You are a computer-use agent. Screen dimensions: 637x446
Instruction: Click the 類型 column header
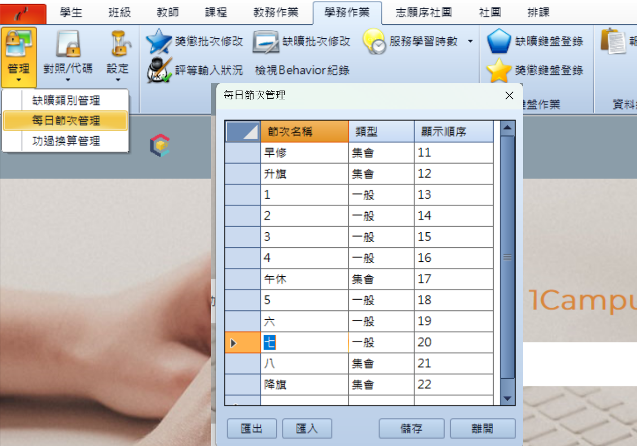point(381,131)
